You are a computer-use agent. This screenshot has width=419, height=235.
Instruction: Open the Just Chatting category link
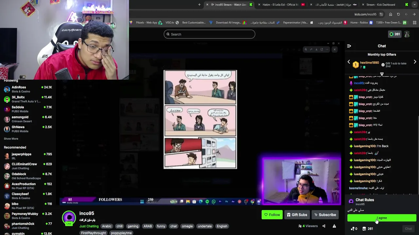coord(89,226)
